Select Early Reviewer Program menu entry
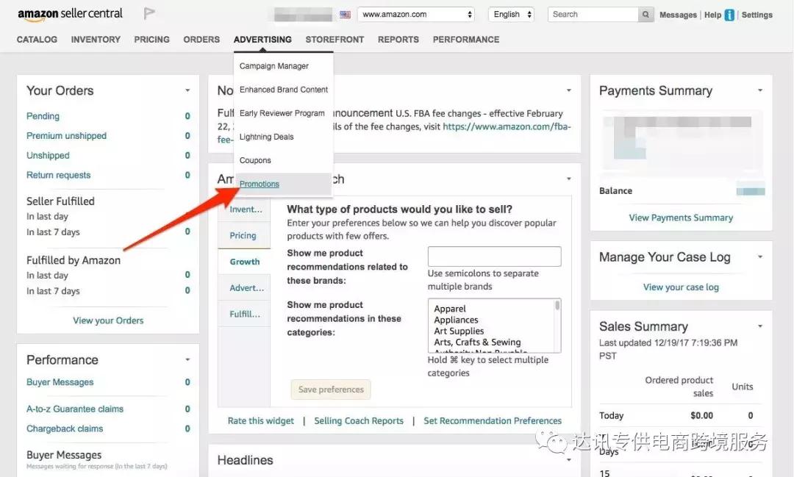The image size is (794, 477). [x=283, y=113]
